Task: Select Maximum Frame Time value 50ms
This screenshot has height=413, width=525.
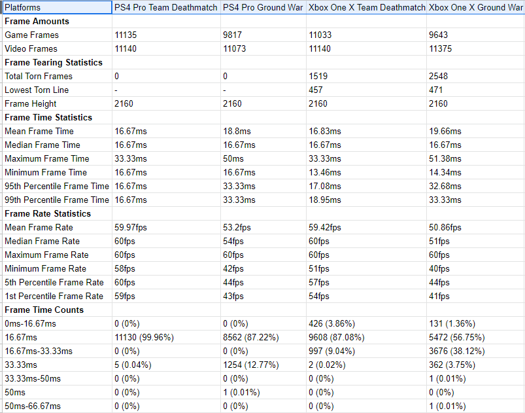Action: click(x=233, y=158)
